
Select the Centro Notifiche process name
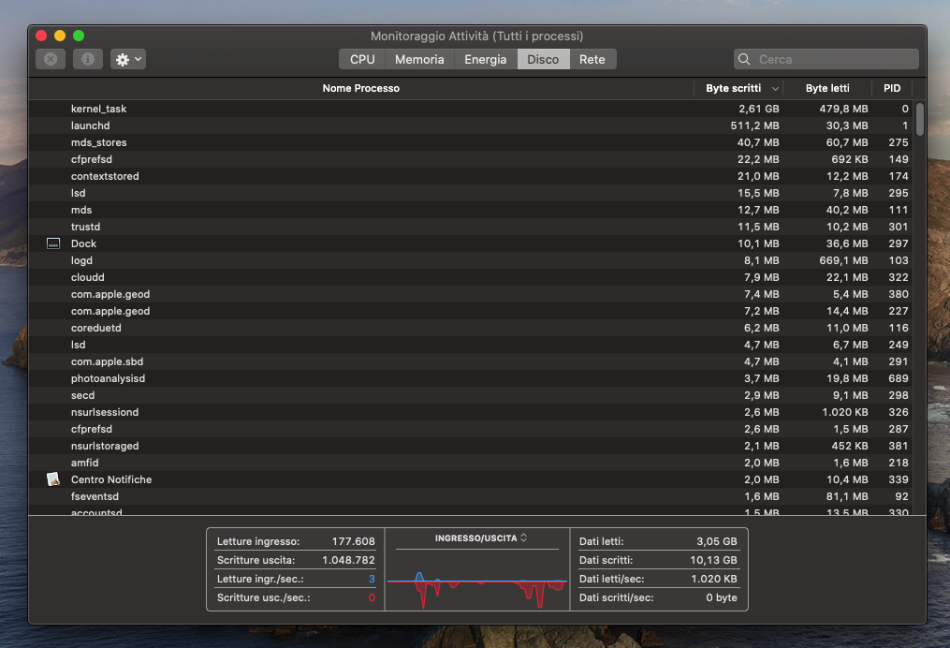point(111,479)
